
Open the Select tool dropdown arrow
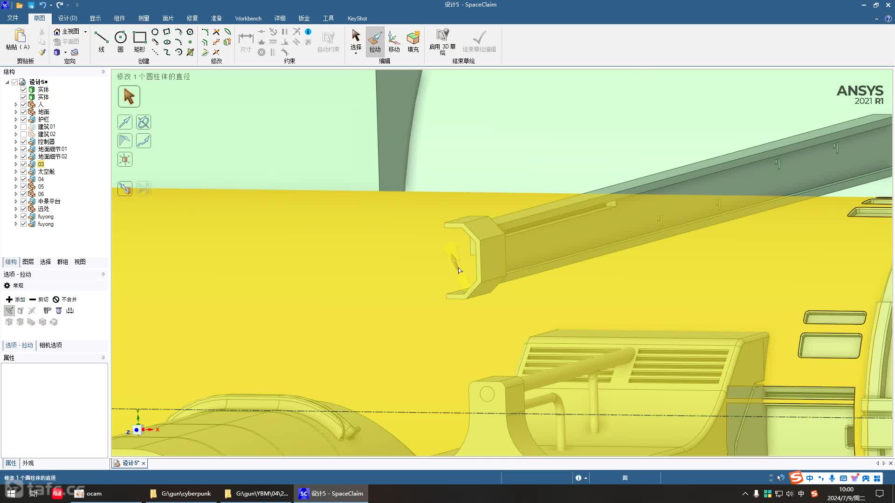tap(356, 53)
